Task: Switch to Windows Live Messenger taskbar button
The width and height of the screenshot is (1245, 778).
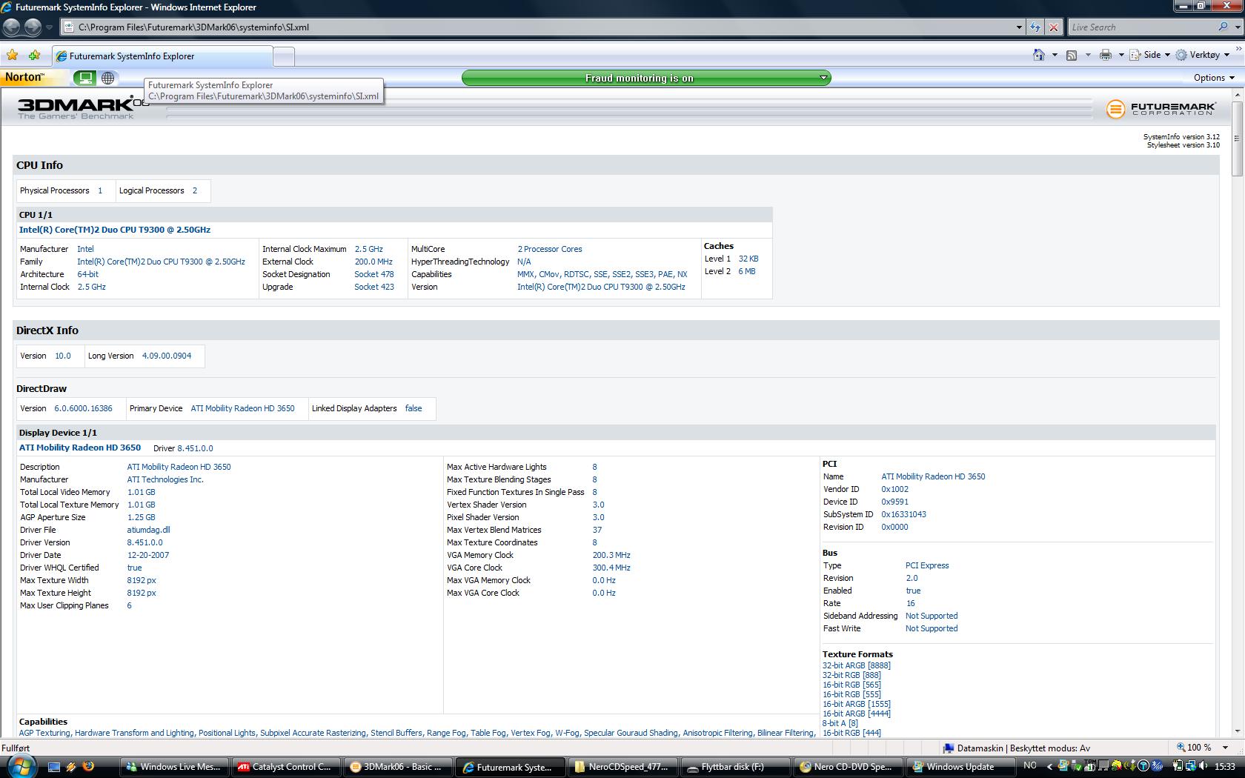Action: coord(174,767)
